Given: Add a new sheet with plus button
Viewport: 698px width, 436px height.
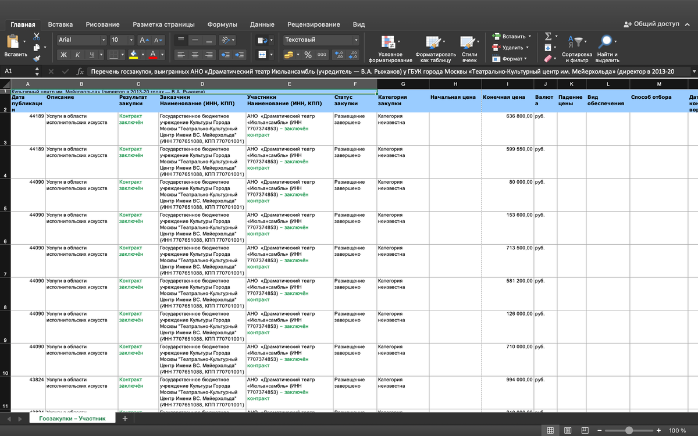Looking at the screenshot, I should click(x=124, y=419).
